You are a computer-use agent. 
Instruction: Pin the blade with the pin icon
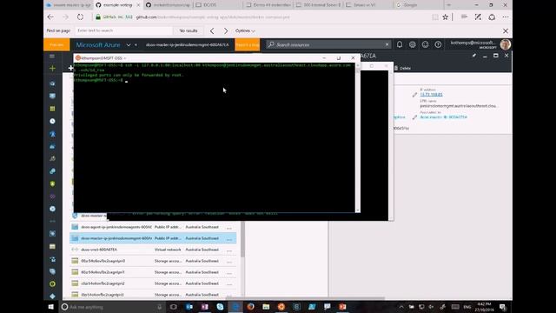pyautogui.click(x=474, y=56)
